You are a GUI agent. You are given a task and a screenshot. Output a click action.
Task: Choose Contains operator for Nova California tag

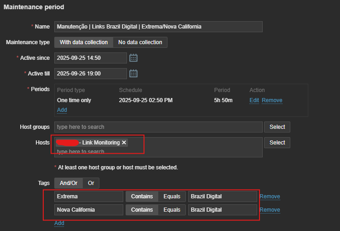[x=142, y=210]
